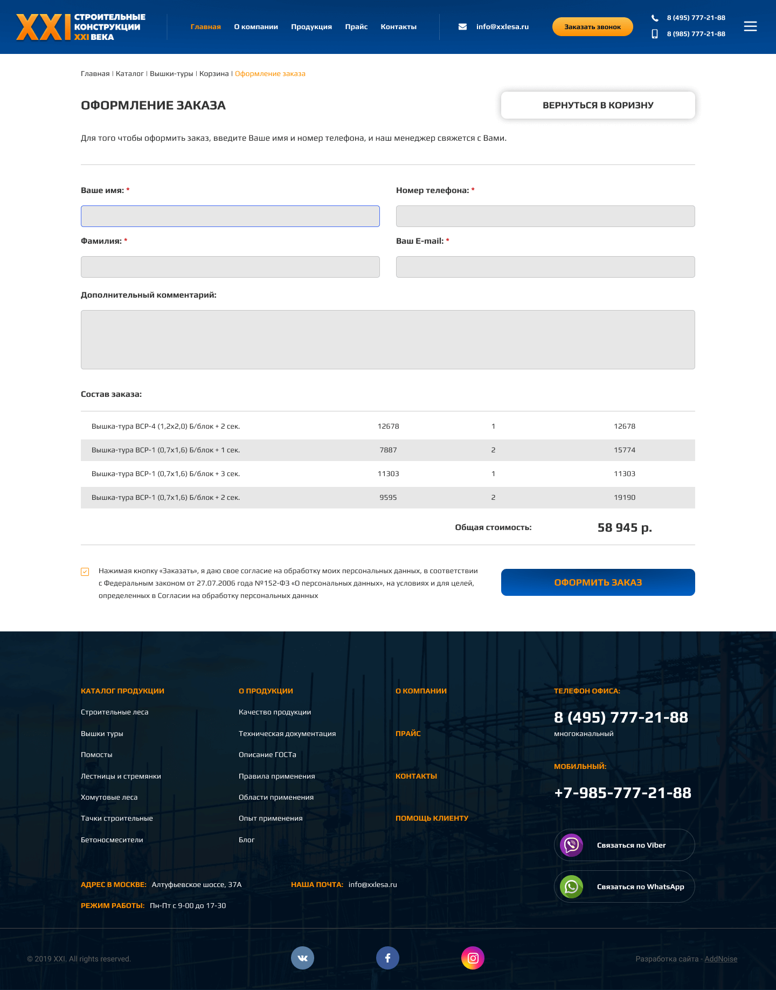Open Лестницы и стремянки footer link
Screen dimensions: 776x990
(121, 776)
